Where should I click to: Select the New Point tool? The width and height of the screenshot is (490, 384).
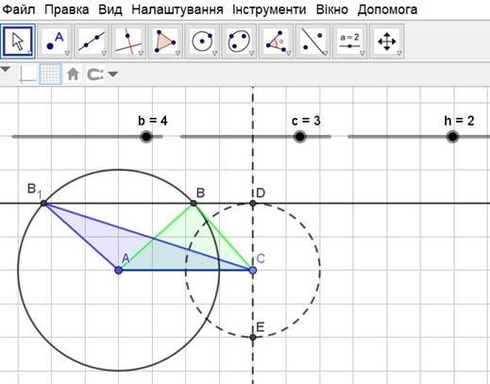[x=55, y=42]
